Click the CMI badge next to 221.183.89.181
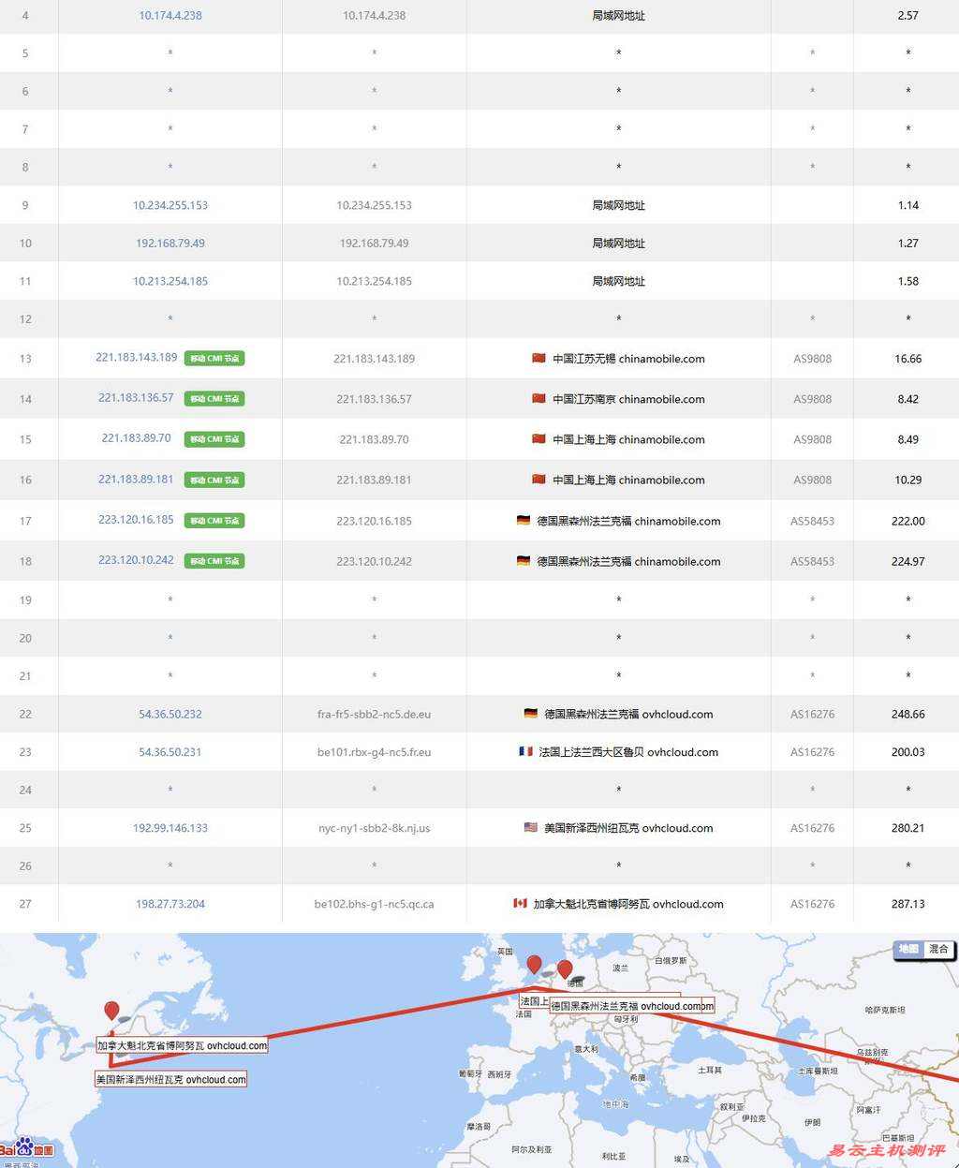This screenshot has width=959, height=1168. pyautogui.click(x=214, y=480)
